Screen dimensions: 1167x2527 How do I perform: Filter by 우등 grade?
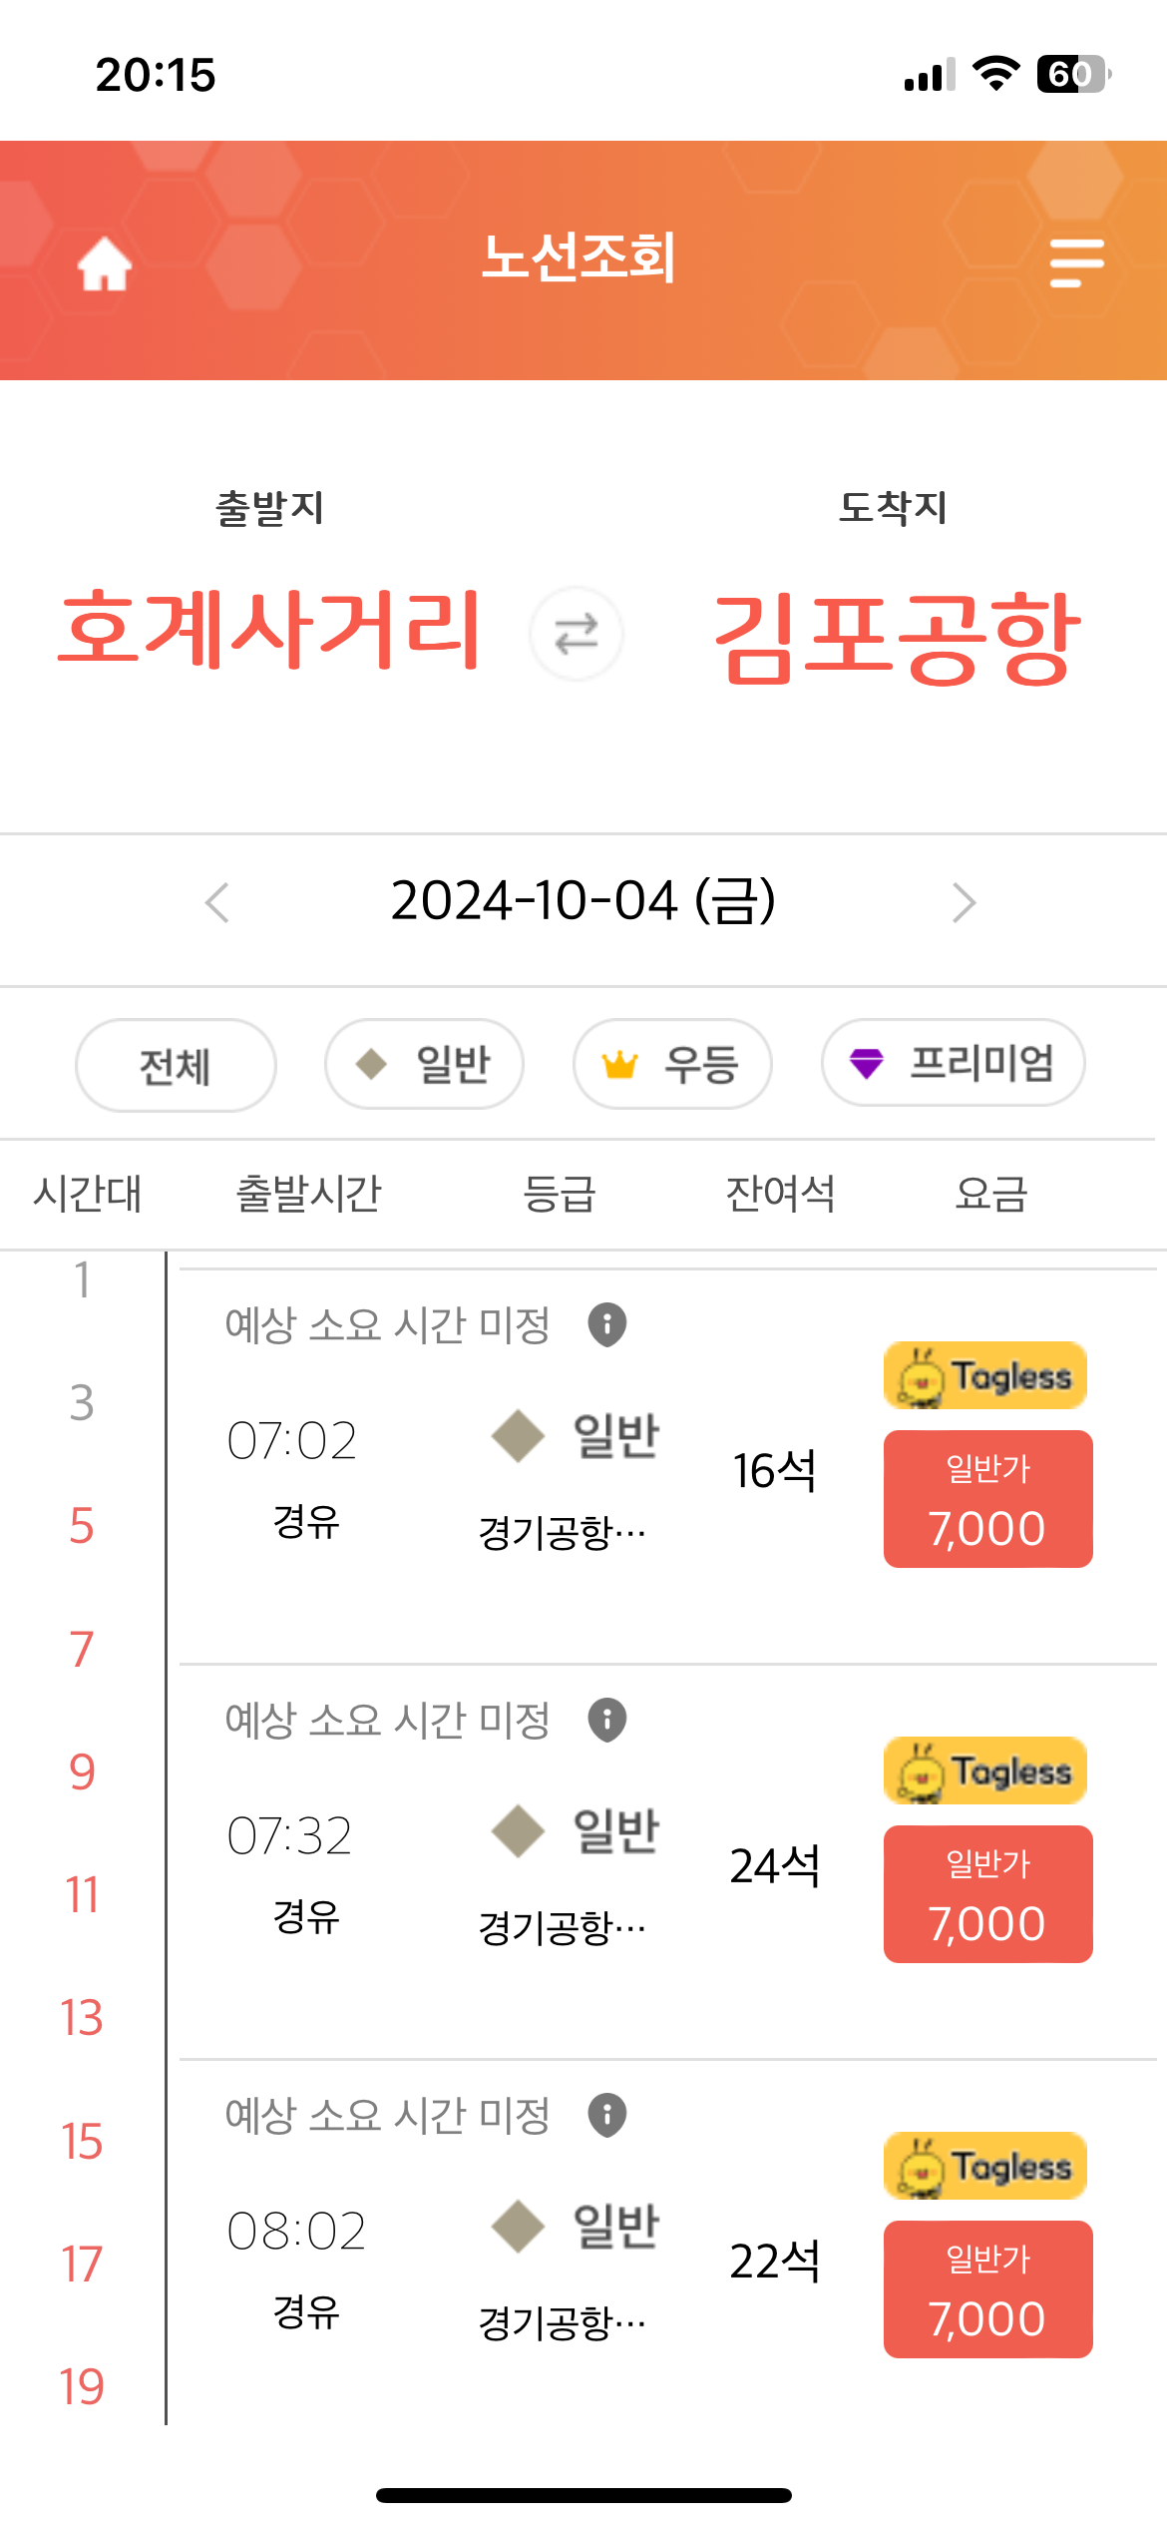coord(672,1064)
